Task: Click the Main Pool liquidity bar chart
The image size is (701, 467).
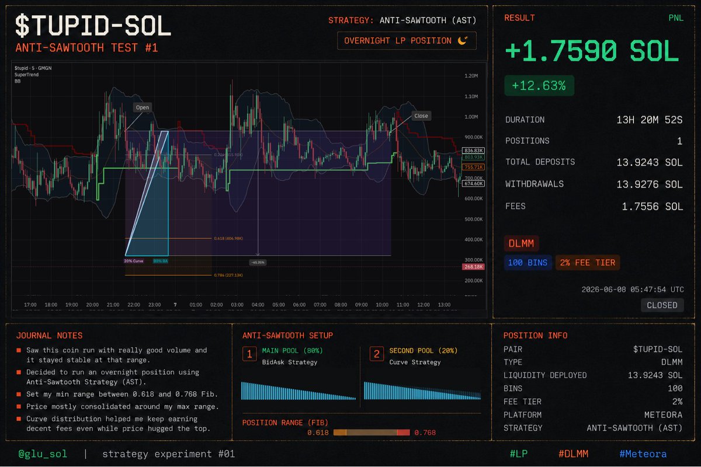Action: [x=299, y=391]
